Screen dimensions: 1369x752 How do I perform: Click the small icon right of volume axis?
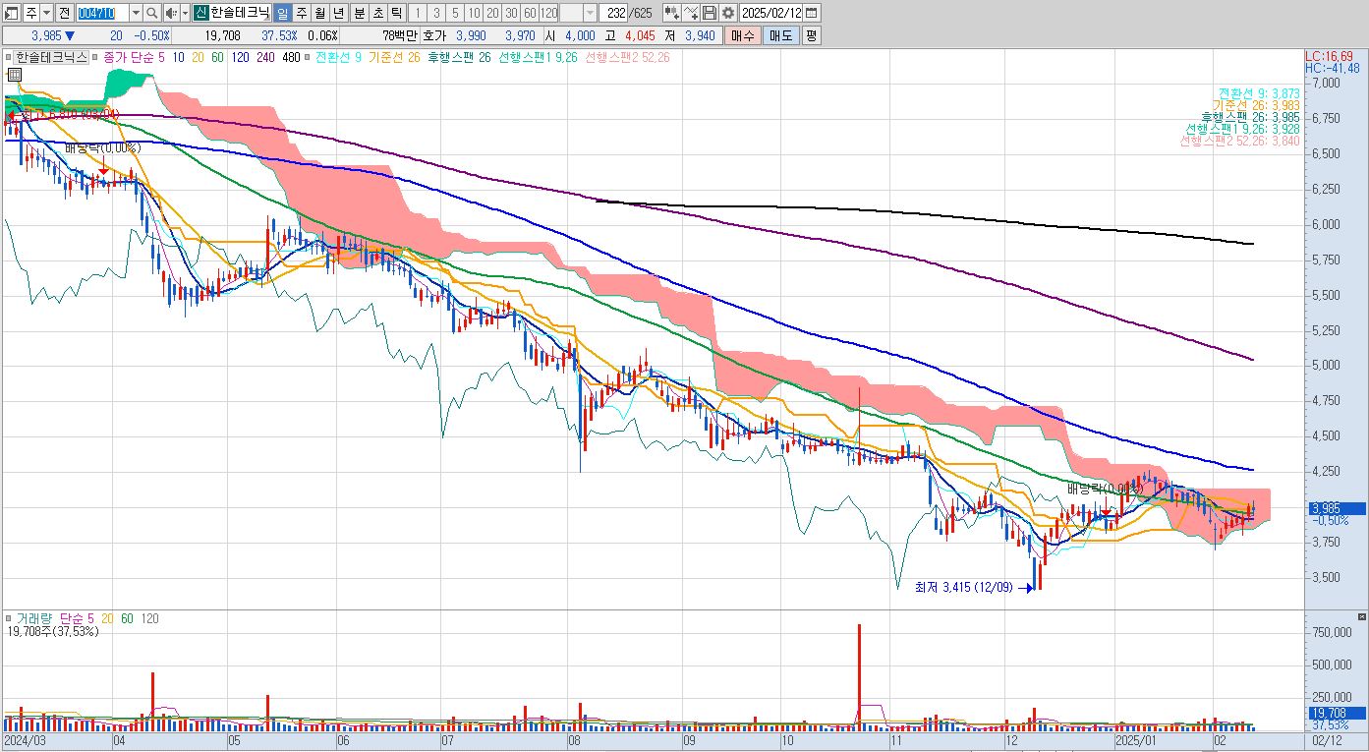[x=1360, y=615]
